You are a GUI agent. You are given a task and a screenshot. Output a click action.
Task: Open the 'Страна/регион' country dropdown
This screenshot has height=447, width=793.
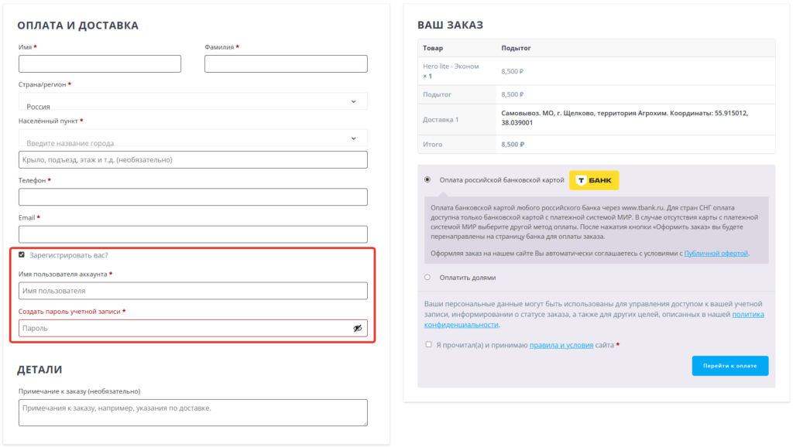[193, 101]
